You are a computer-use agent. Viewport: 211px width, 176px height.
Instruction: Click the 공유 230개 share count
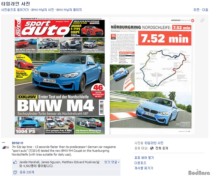[x=27, y=172]
